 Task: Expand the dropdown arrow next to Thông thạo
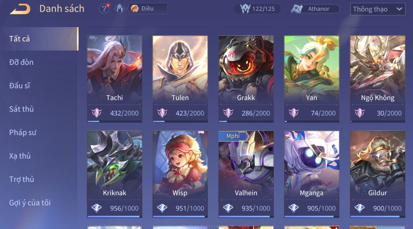(x=399, y=9)
